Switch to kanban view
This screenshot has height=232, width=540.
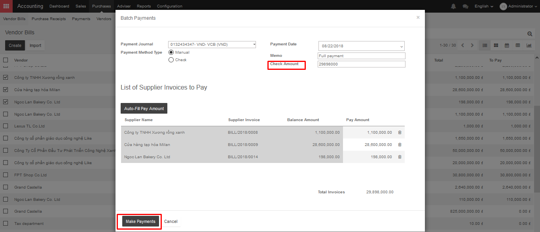tap(496, 45)
